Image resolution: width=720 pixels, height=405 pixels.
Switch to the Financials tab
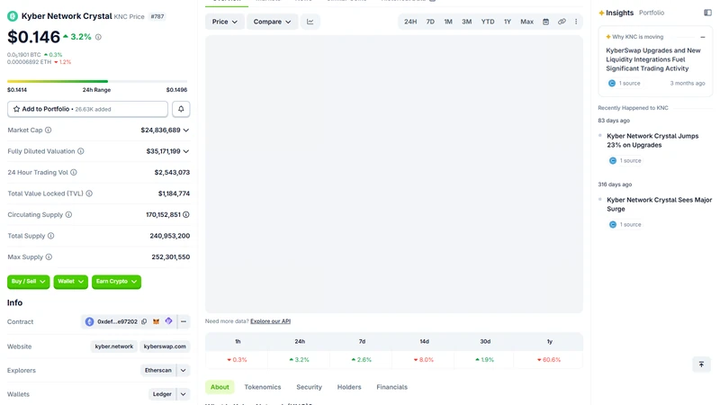(391, 387)
